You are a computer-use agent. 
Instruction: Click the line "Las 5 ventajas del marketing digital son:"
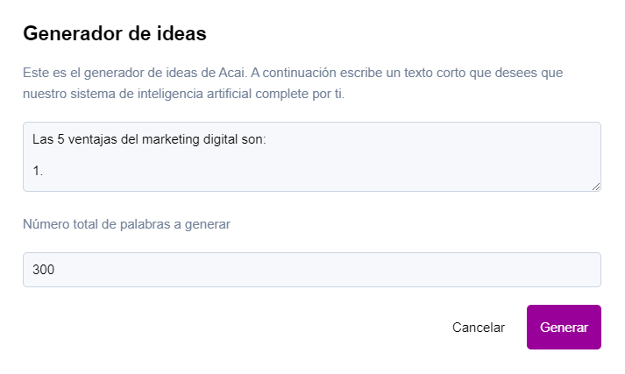pyautogui.click(x=149, y=139)
